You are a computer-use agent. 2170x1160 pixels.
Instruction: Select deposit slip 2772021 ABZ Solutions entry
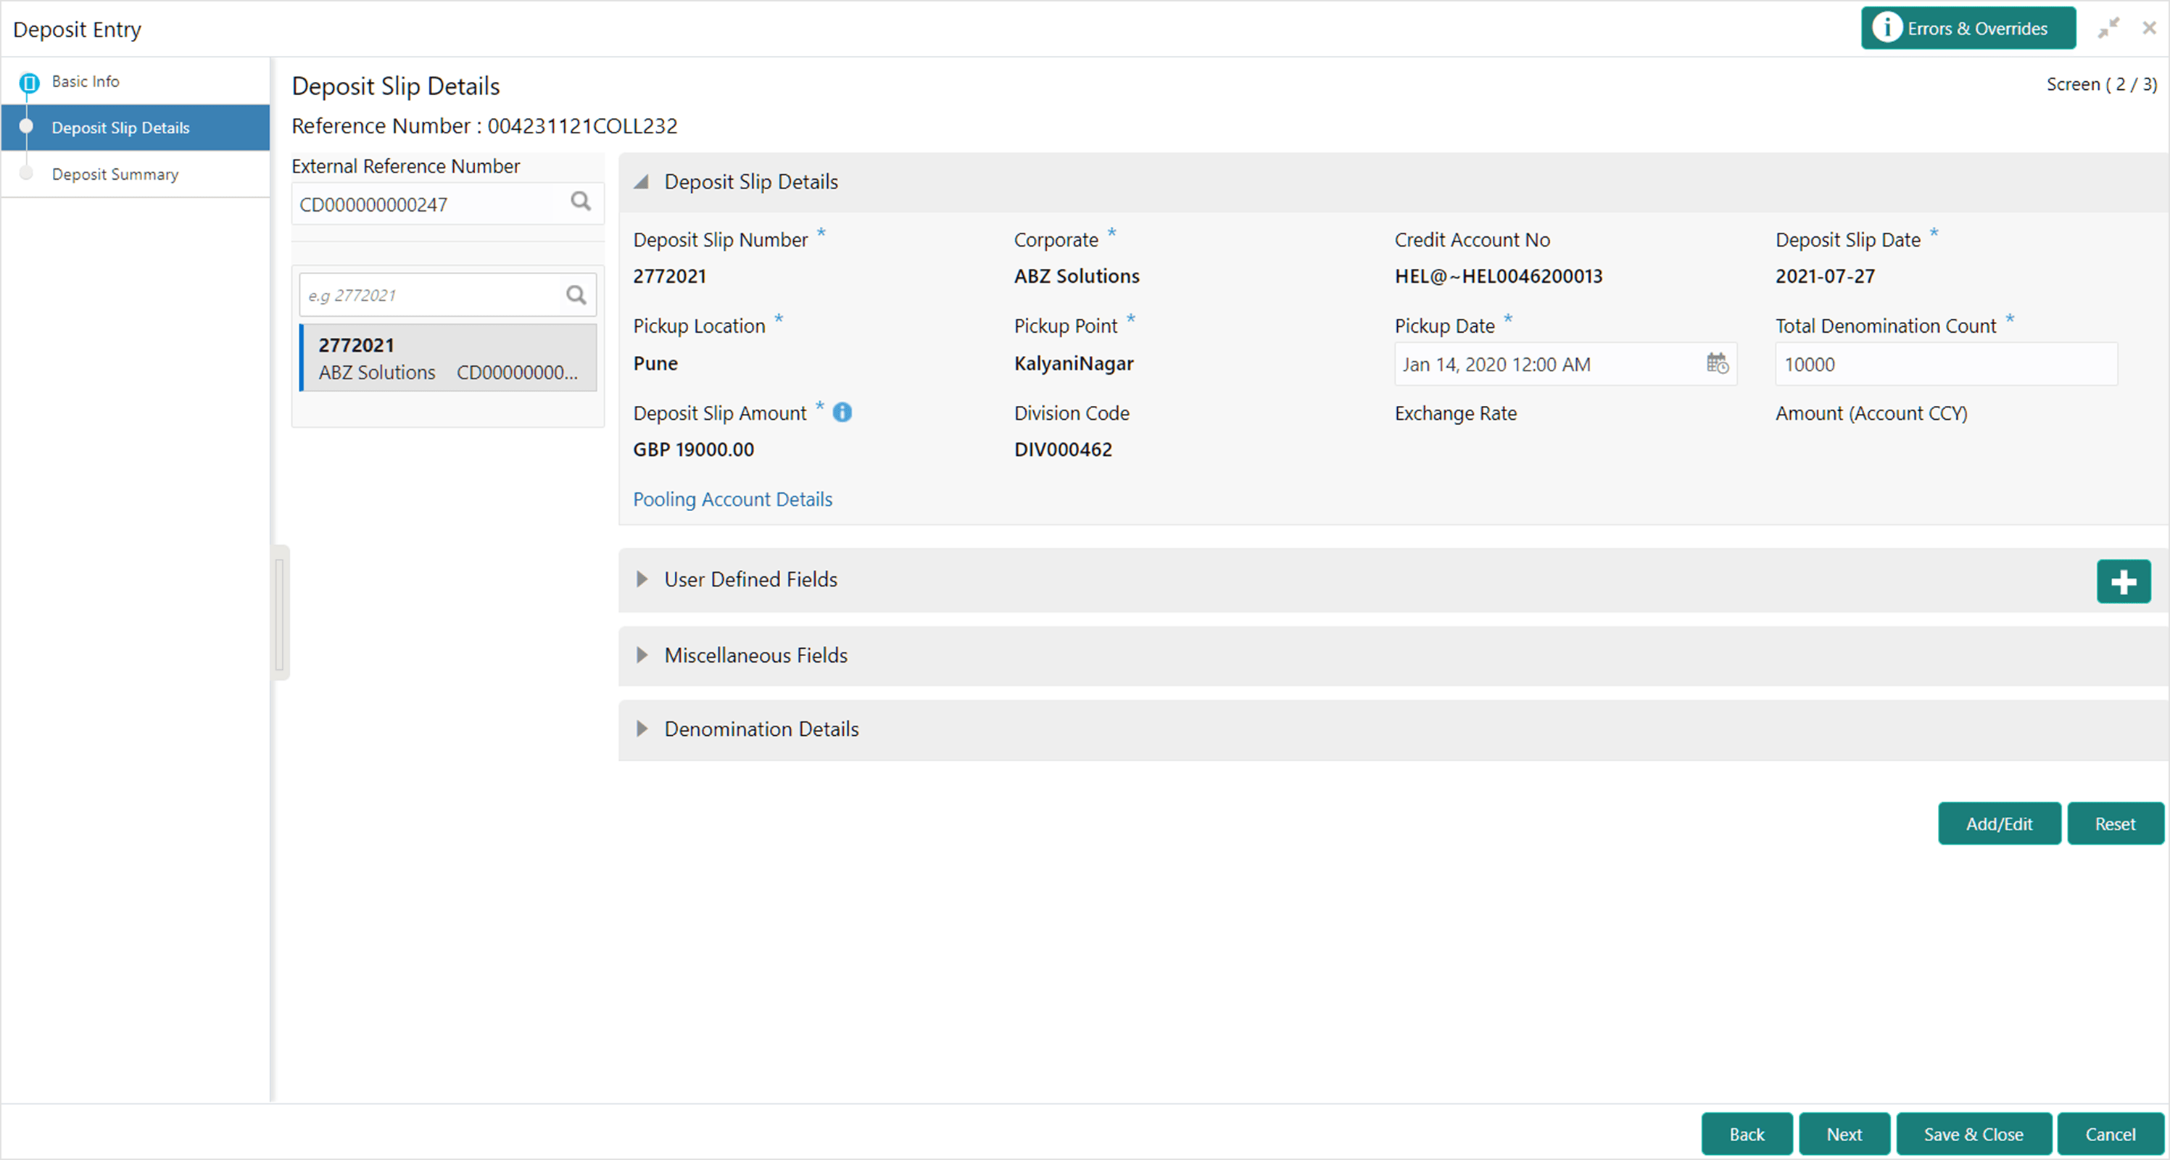pyautogui.click(x=448, y=358)
